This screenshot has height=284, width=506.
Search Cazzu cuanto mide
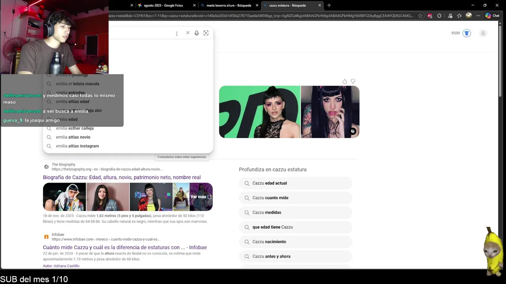point(295,198)
